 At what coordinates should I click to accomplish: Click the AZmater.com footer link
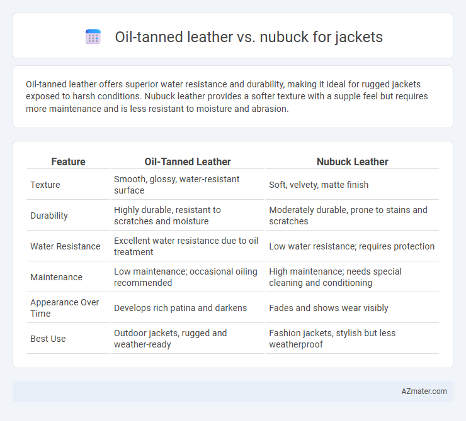pos(424,391)
